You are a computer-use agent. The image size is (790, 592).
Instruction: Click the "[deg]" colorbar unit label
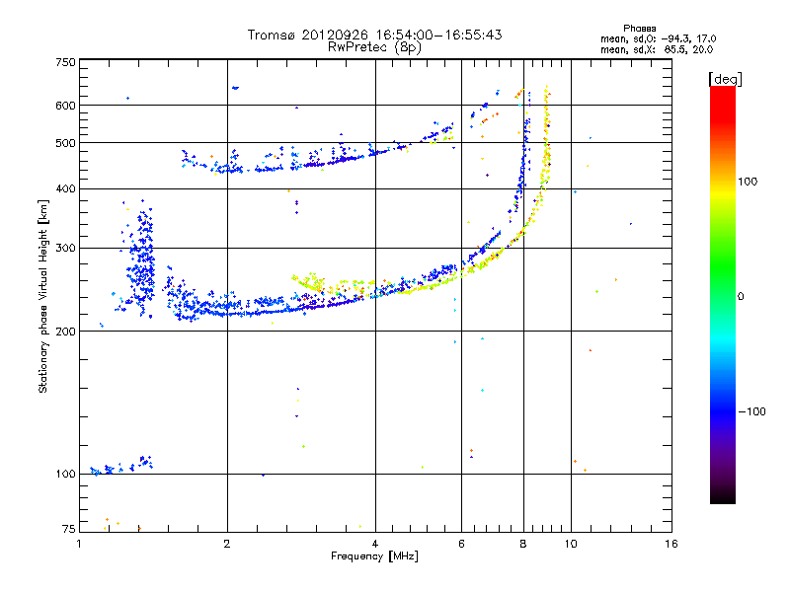pos(725,80)
